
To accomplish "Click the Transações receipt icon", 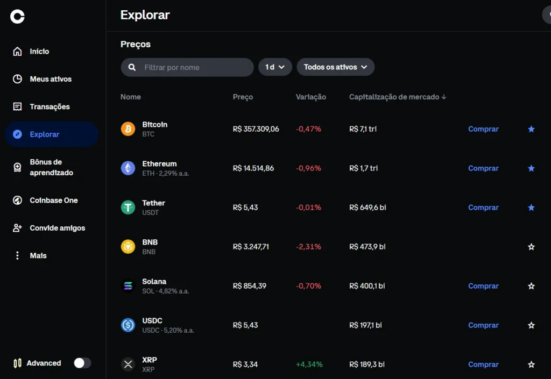I will [17, 106].
